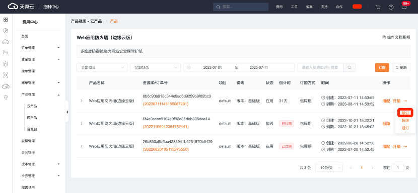Select 续订 from the popup menu
Image resolution: width=418 pixels, height=193 pixels.
click(405, 113)
